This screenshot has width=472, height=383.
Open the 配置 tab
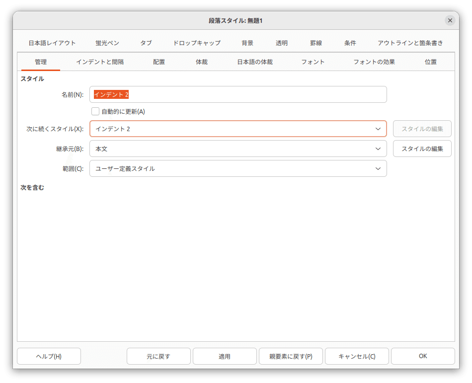[159, 62]
